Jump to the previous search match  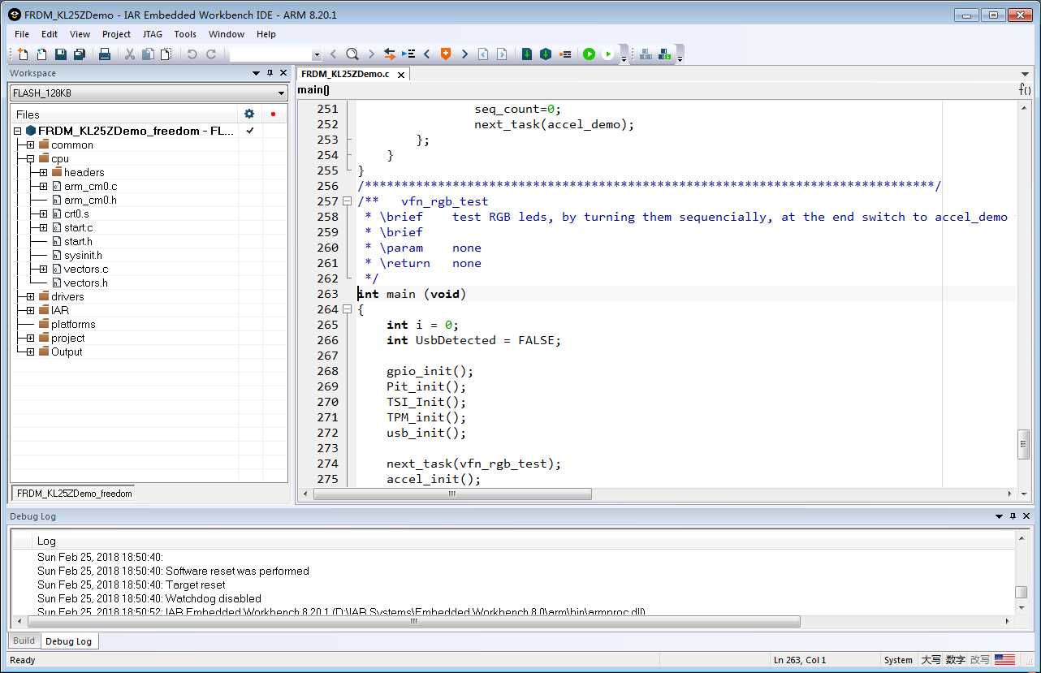tap(333, 54)
